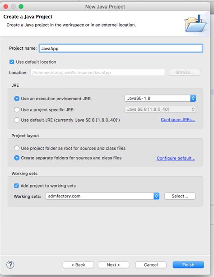Select Use a project specific JRE radio

pos(17,110)
